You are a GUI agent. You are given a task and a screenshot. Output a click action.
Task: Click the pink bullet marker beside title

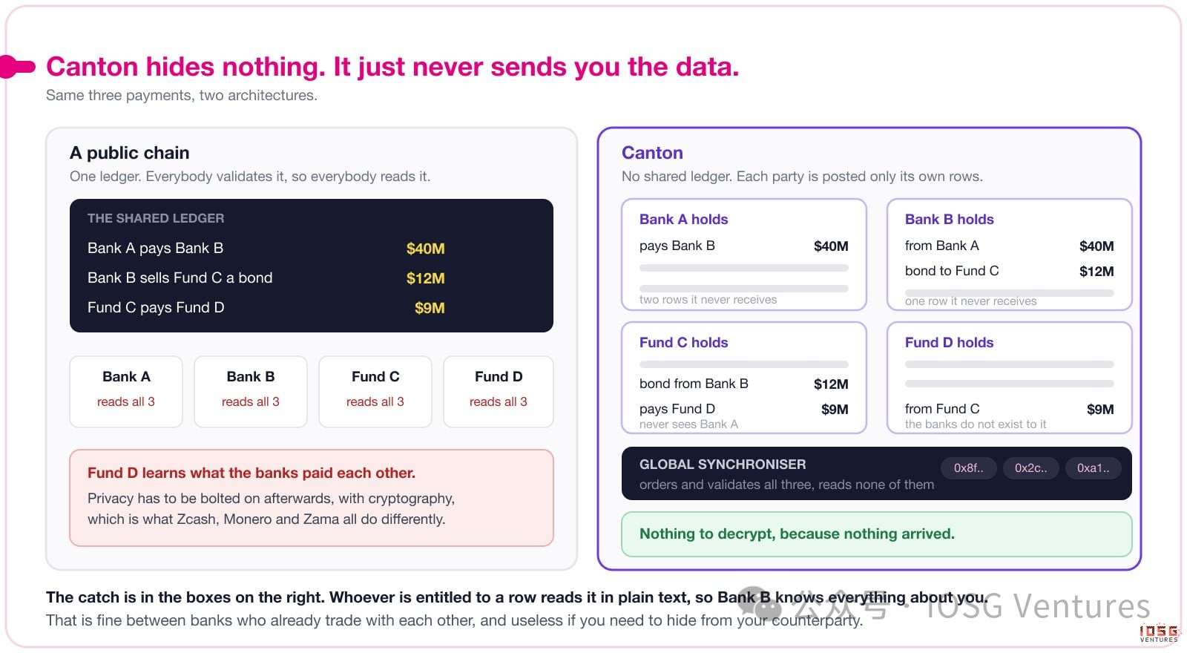(x=16, y=67)
